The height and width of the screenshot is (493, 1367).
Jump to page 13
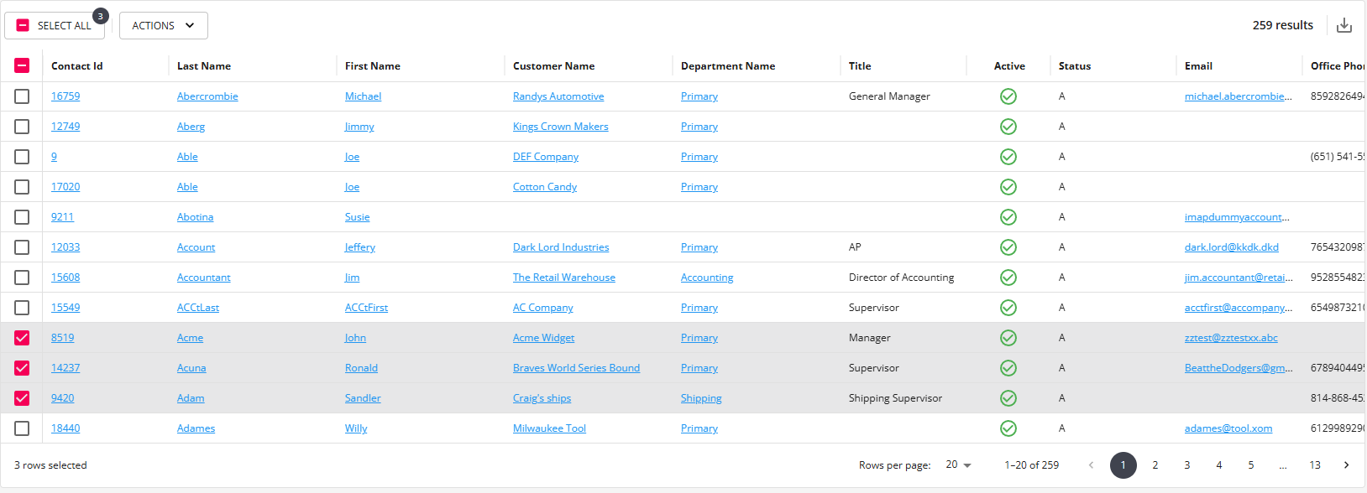click(1315, 465)
